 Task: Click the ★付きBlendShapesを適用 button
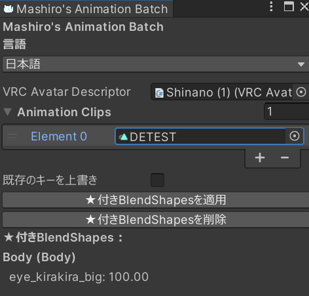[156, 200]
